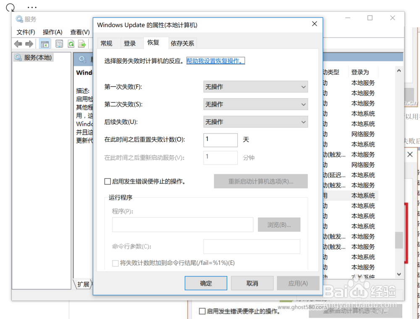Close the small panel right of Services

coord(410,154)
